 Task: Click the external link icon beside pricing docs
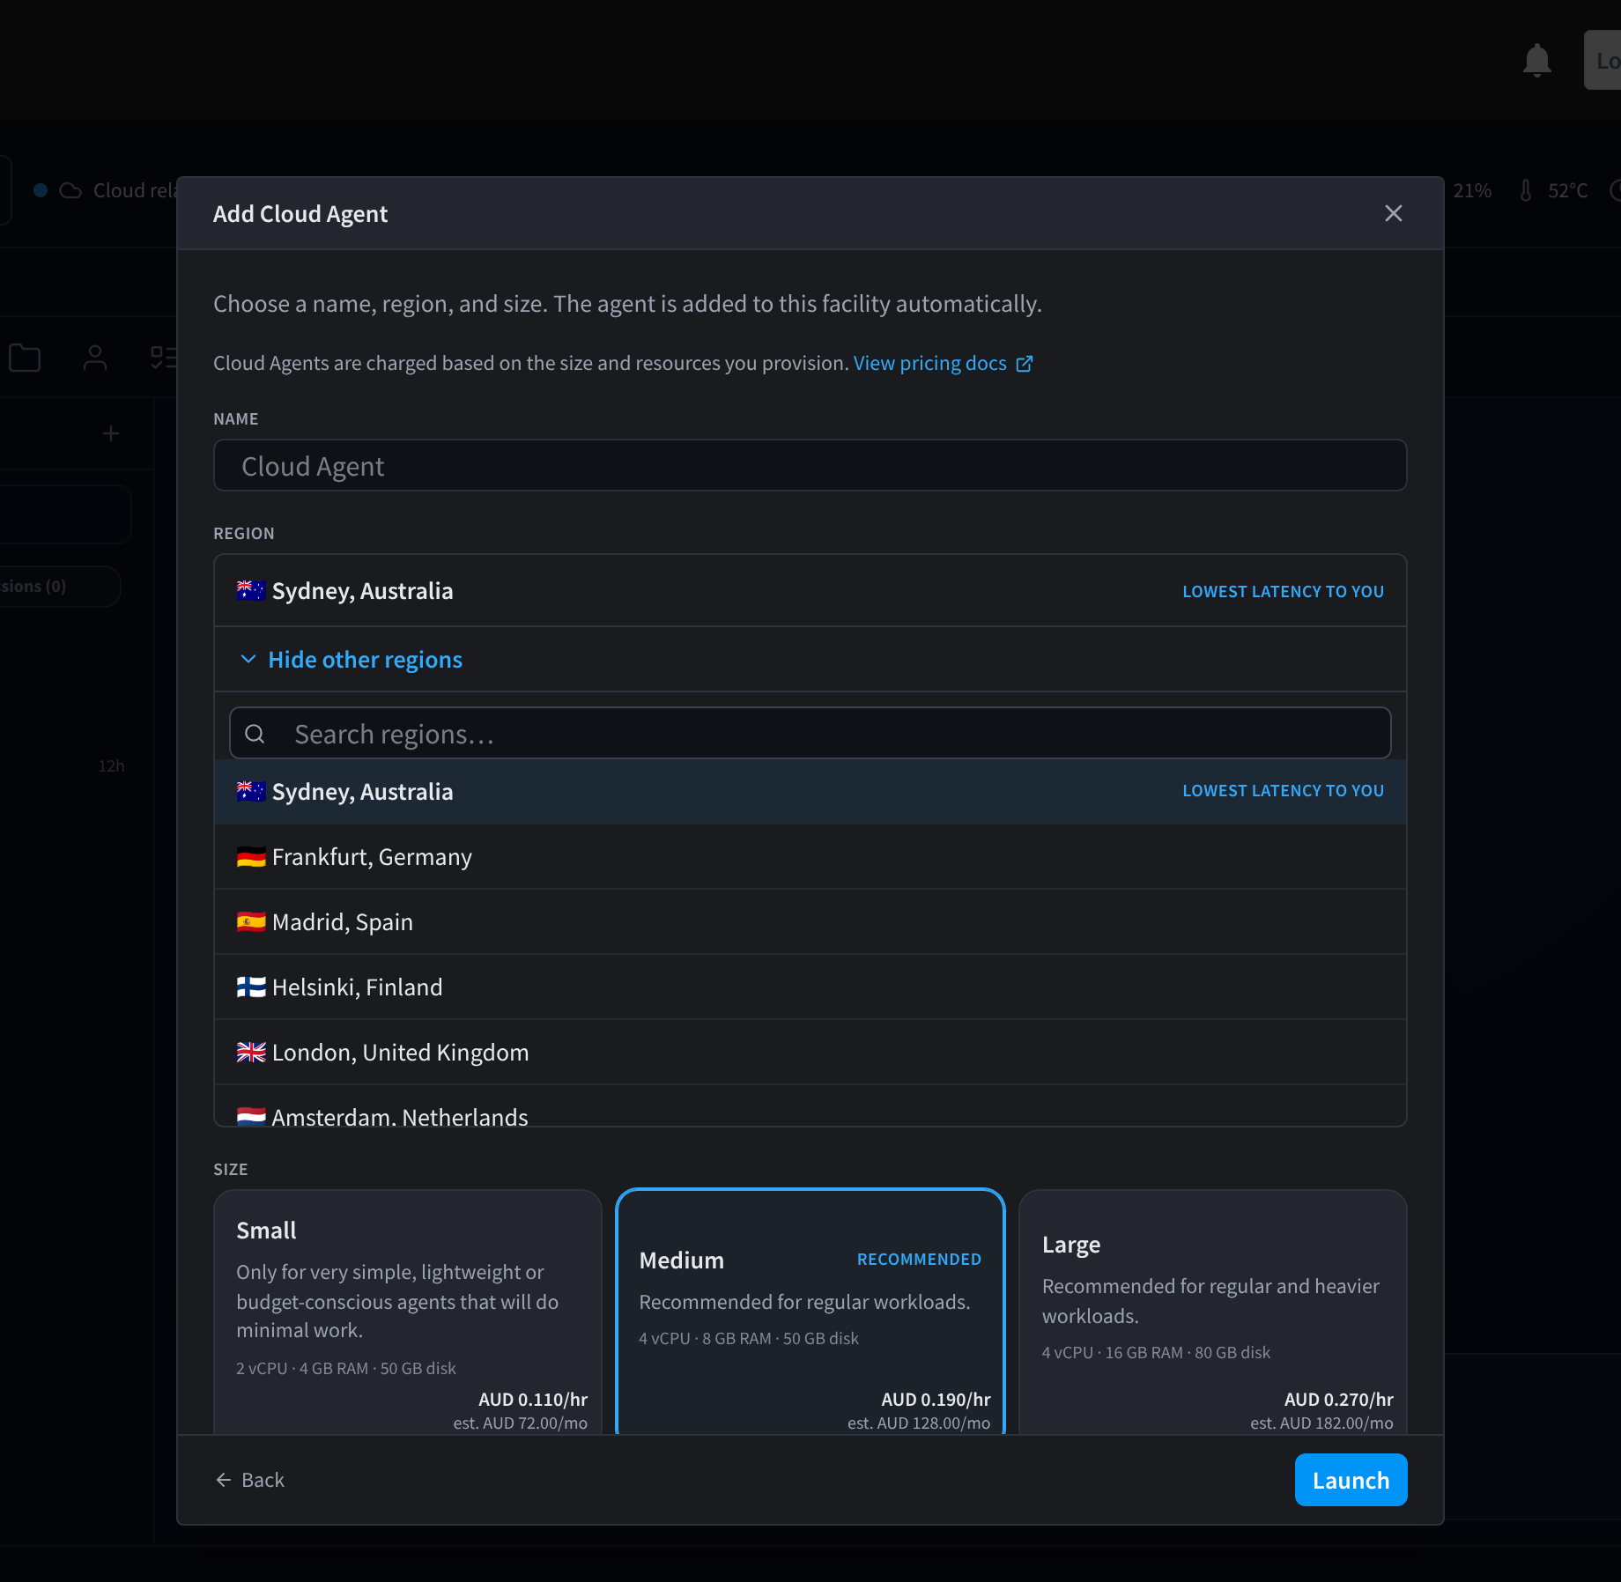1025,364
